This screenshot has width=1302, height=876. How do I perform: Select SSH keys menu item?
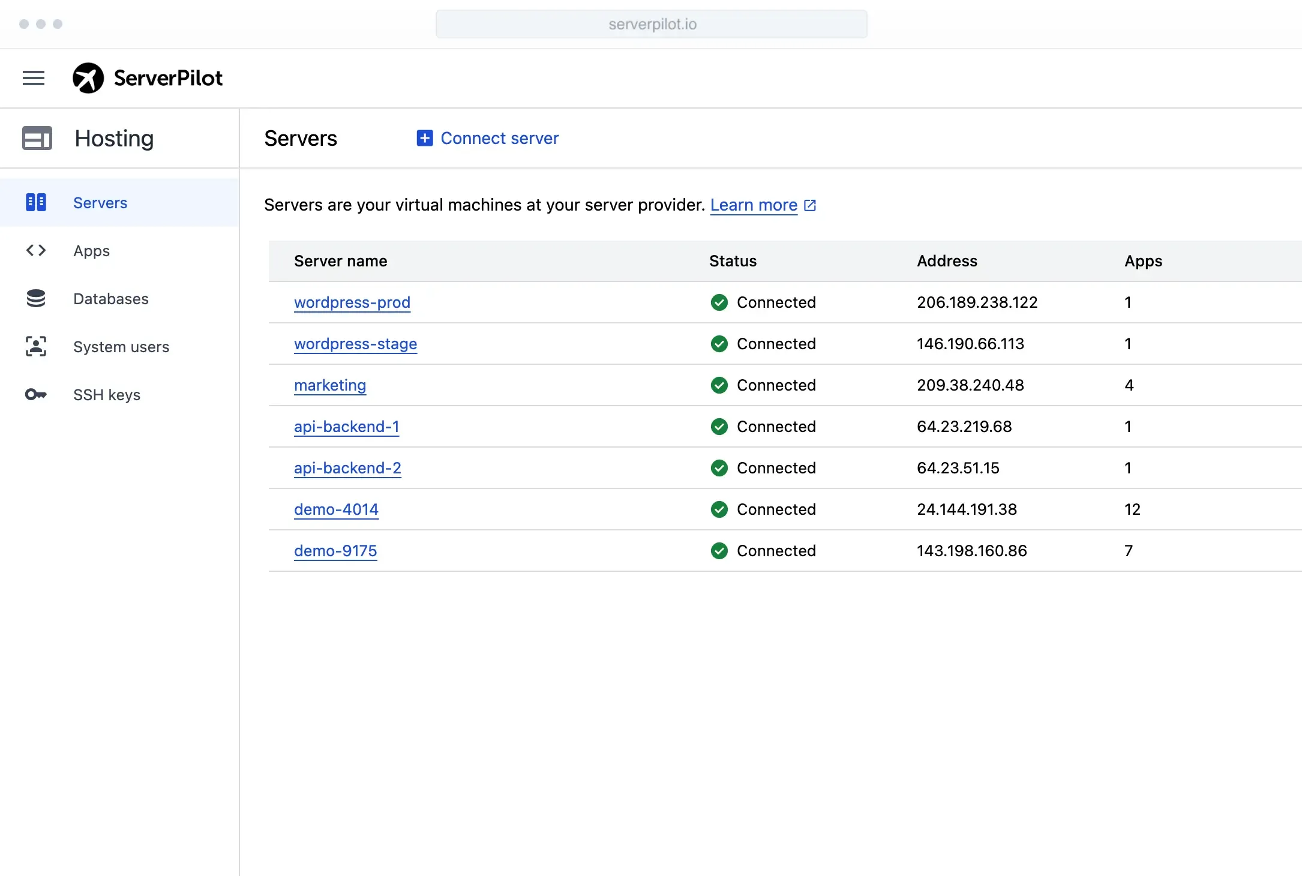click(107, 395)
